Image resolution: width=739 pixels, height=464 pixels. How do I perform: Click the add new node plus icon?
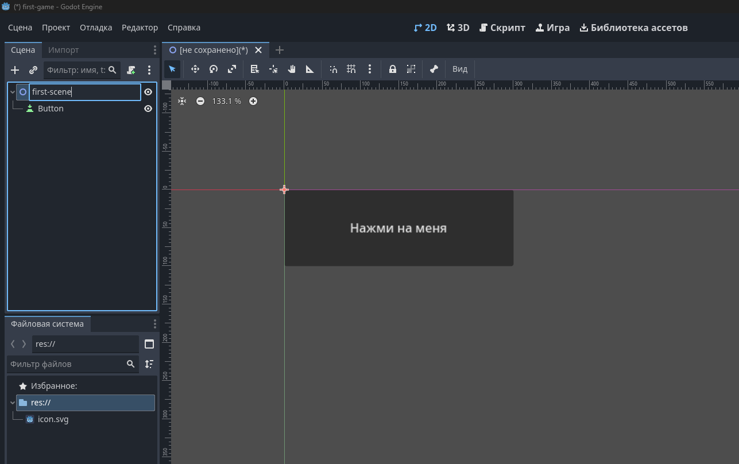pyautogui.click(x=15, y=70)
